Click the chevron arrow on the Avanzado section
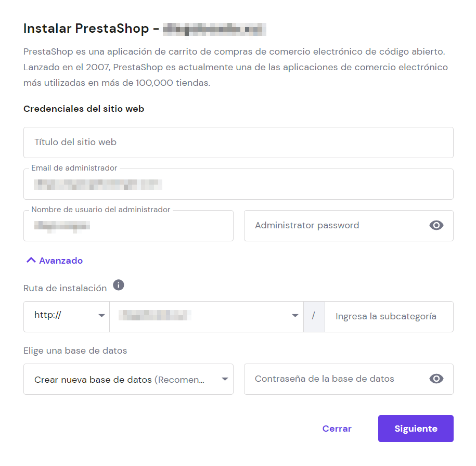This screenshot has width=476, height=466. tap(31, 260)
